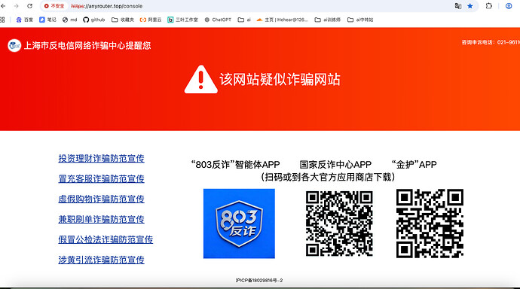This screenshot has height=289, width=520.
Task: Expand the ai中转站 bookmark folder
Action: pyautogui.click(x=360, y=20)
